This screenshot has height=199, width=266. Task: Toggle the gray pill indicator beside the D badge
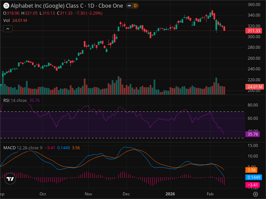129,6
